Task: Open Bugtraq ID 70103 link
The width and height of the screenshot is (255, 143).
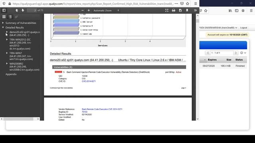Action: pos(84,112)
